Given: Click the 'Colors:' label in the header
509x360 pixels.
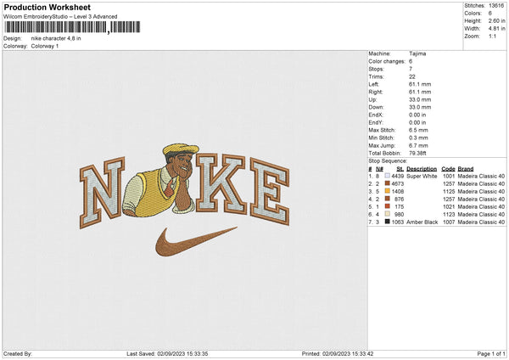Looking at the screenshot, I should pyautogui.click(x=473, y=14).
